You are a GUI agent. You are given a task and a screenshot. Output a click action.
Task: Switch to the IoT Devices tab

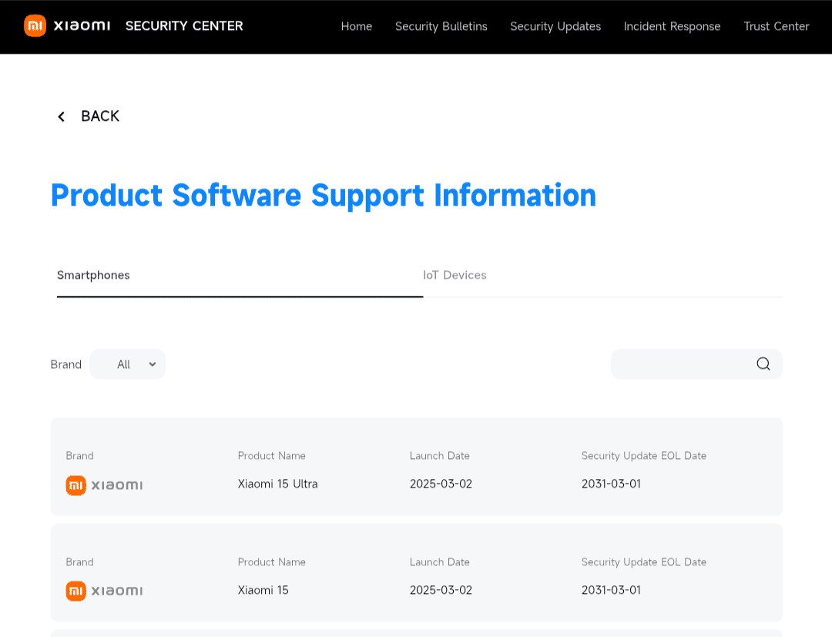[455, 275]
